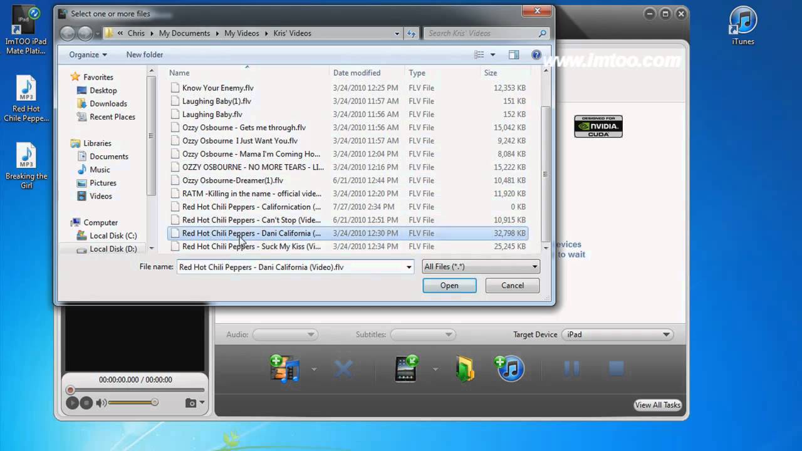Open the Organize dropdown menu
This screenshot has width=802, height=451.
pos(88,54)
